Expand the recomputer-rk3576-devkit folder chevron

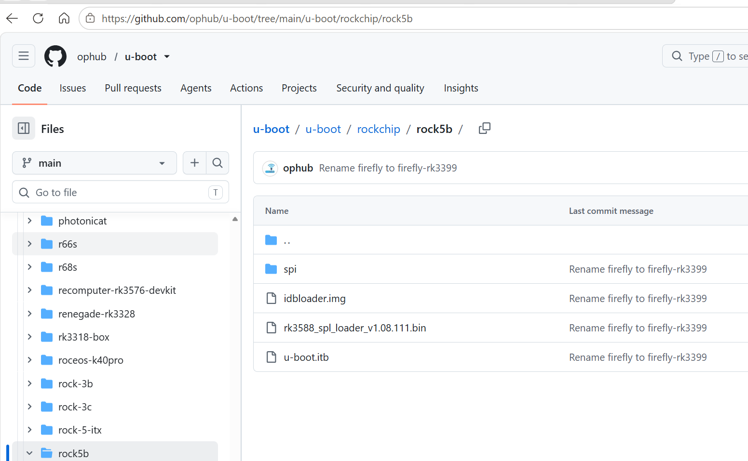tap(29, 290)
